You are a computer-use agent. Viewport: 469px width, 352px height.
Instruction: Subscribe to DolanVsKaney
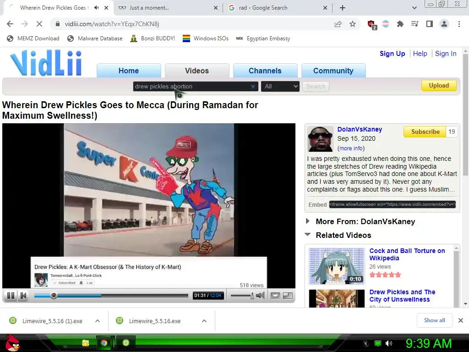click(425, 132)
